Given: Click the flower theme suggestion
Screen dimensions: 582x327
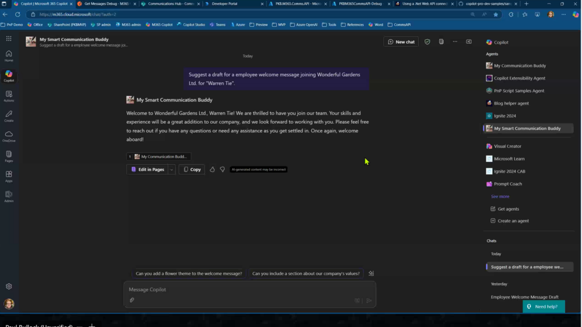Looking at the screenshot, I should click(x=189, y=274).
